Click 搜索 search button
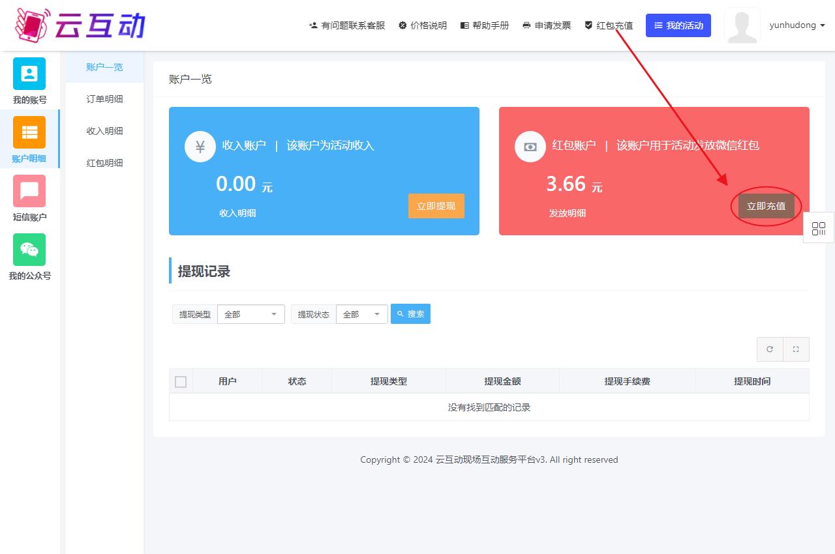The height and width of the screenshot is (554, 835). pyautogui.click(x=410, y=314)
